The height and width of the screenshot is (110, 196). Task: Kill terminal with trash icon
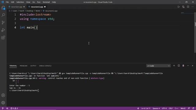tap(183, 66)
